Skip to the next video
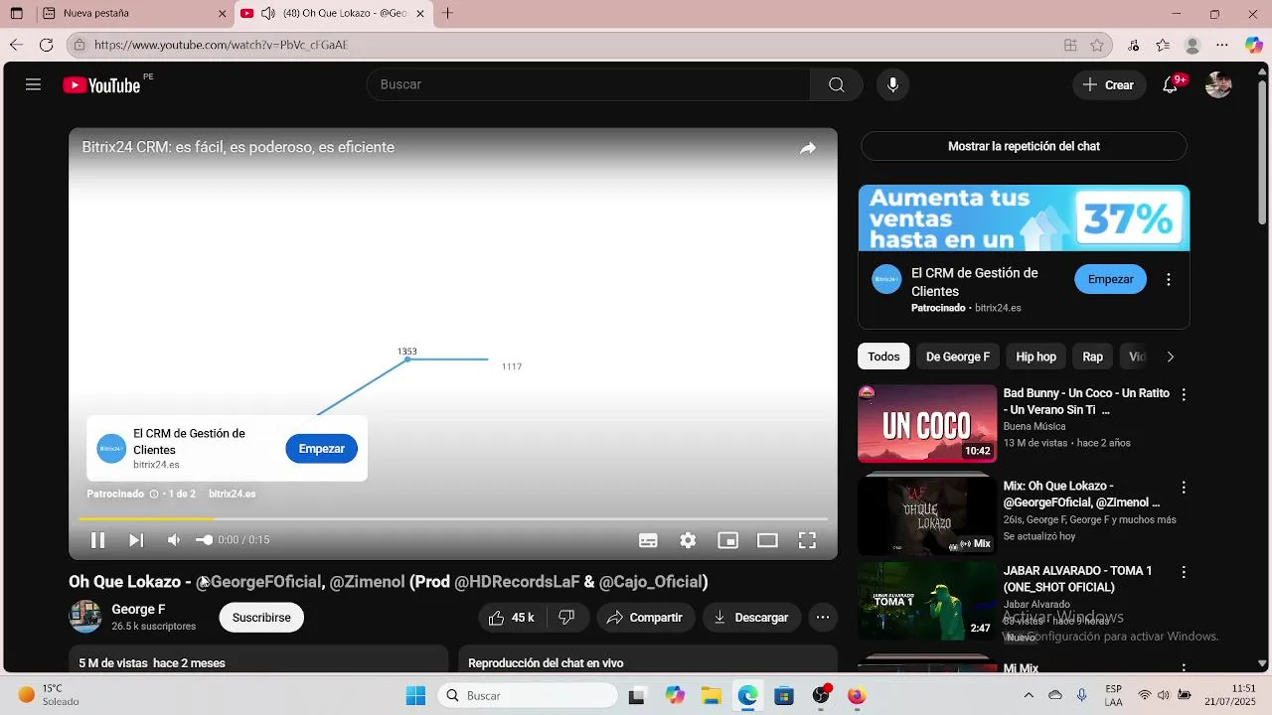This screenshot has width=1272, height=715. pyautogui.click(x=136, y=540)
